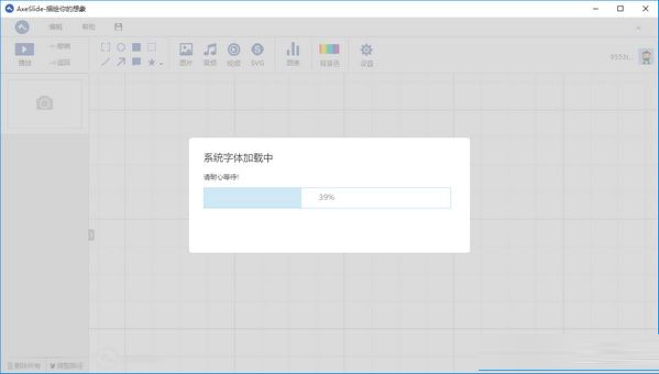Insert a picture using the 图片 icon
The height and width of the screenshot is (374, 659).
[x=186, y=54]
